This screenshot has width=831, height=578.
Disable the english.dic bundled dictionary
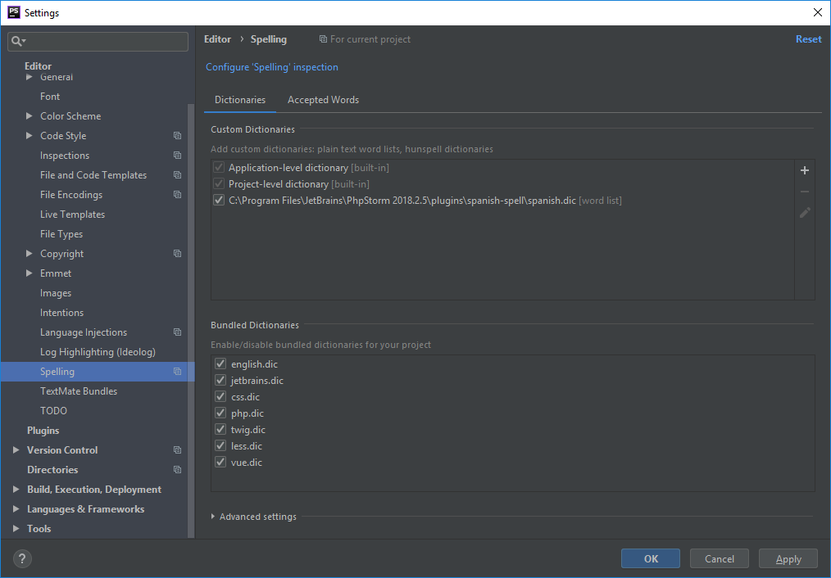tap(220, 364)
